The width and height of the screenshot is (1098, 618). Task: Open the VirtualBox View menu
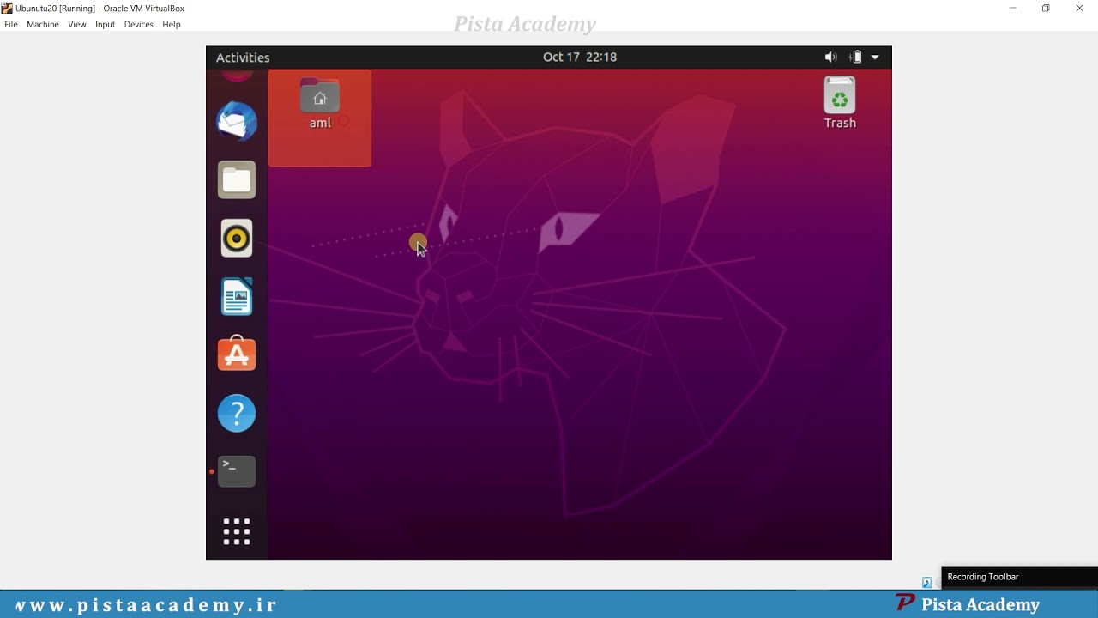pos(77,25)
